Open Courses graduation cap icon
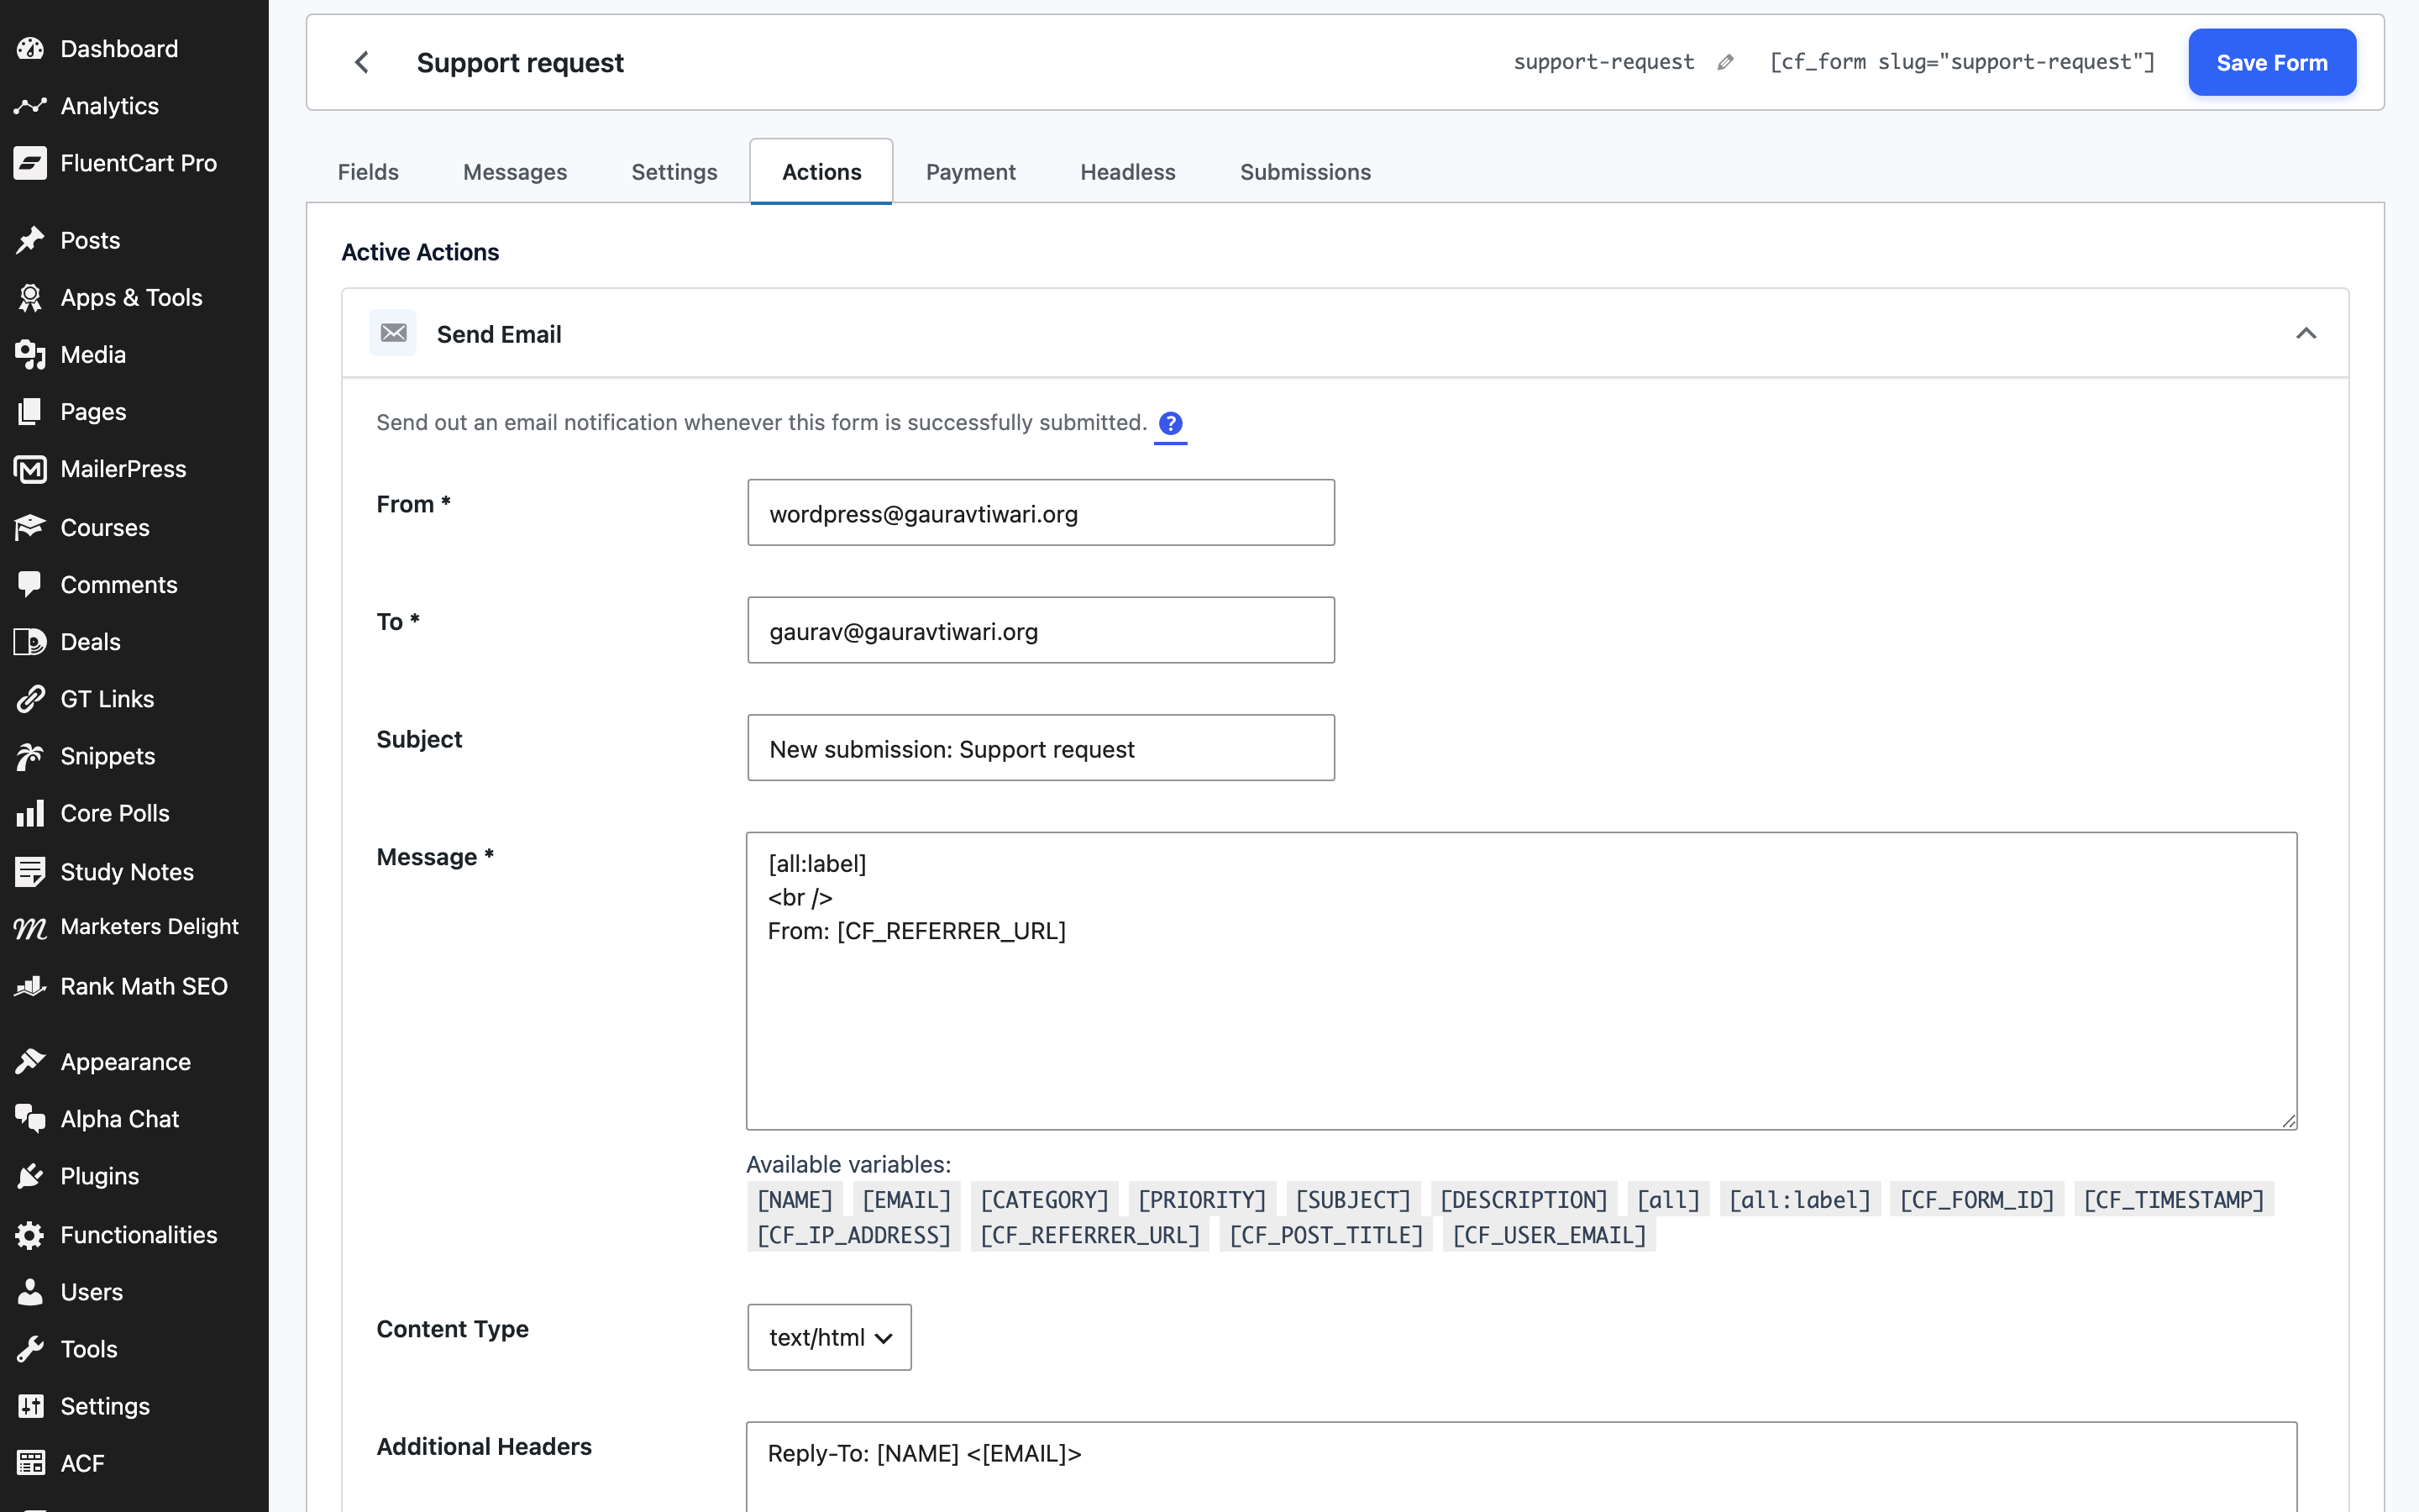2419x1512 pixels. 30,527
